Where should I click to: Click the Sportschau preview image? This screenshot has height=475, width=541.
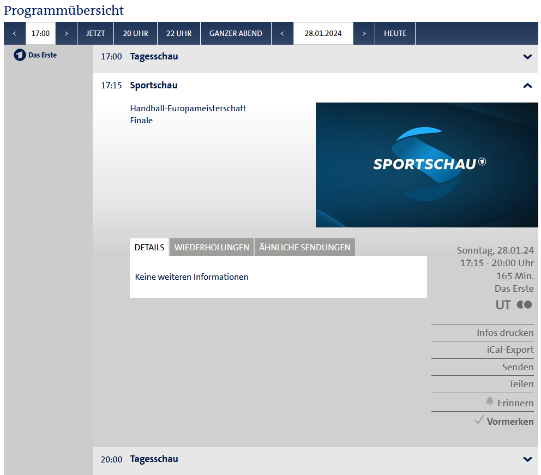[x=427, y=165]
